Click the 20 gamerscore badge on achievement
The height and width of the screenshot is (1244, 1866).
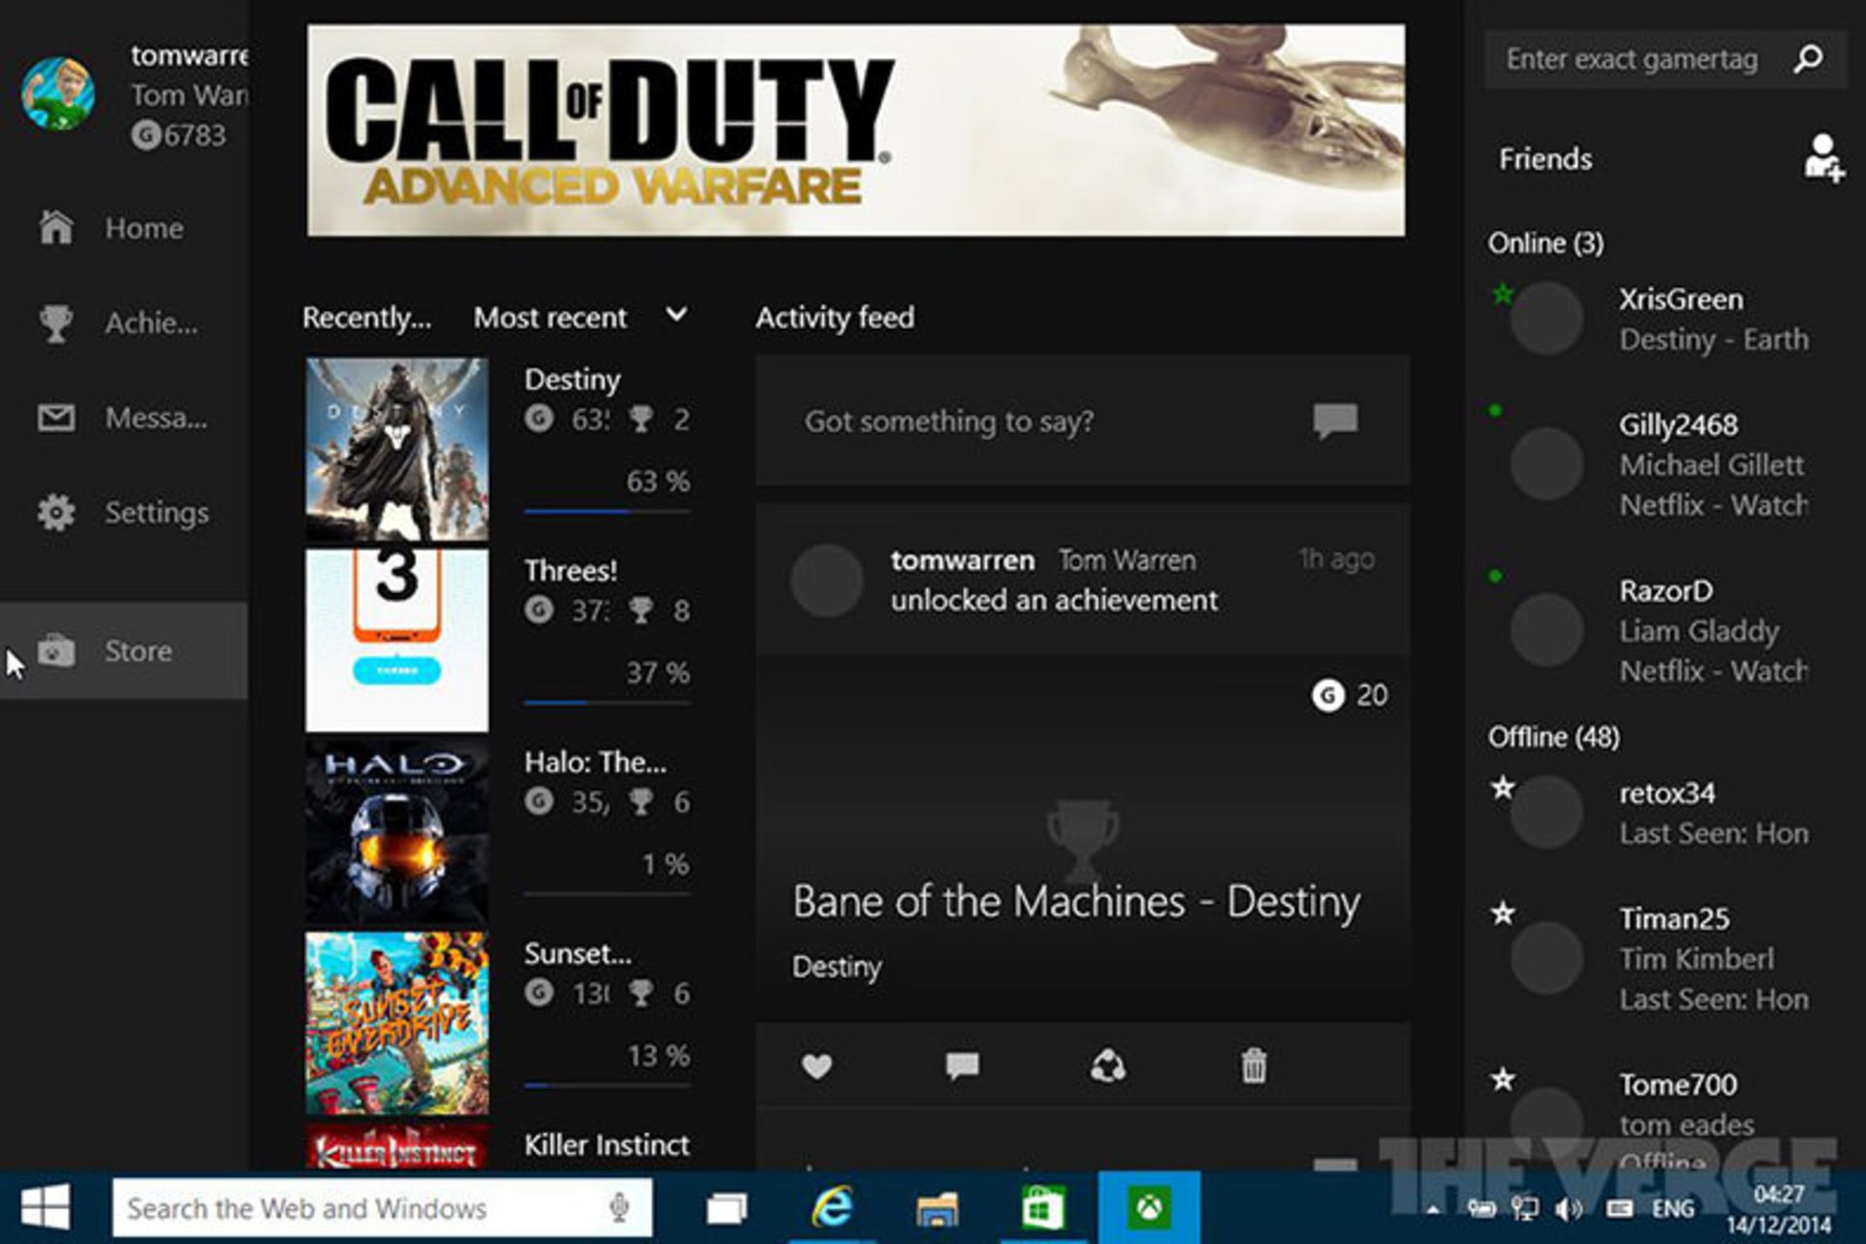[x=1350, y=695]
